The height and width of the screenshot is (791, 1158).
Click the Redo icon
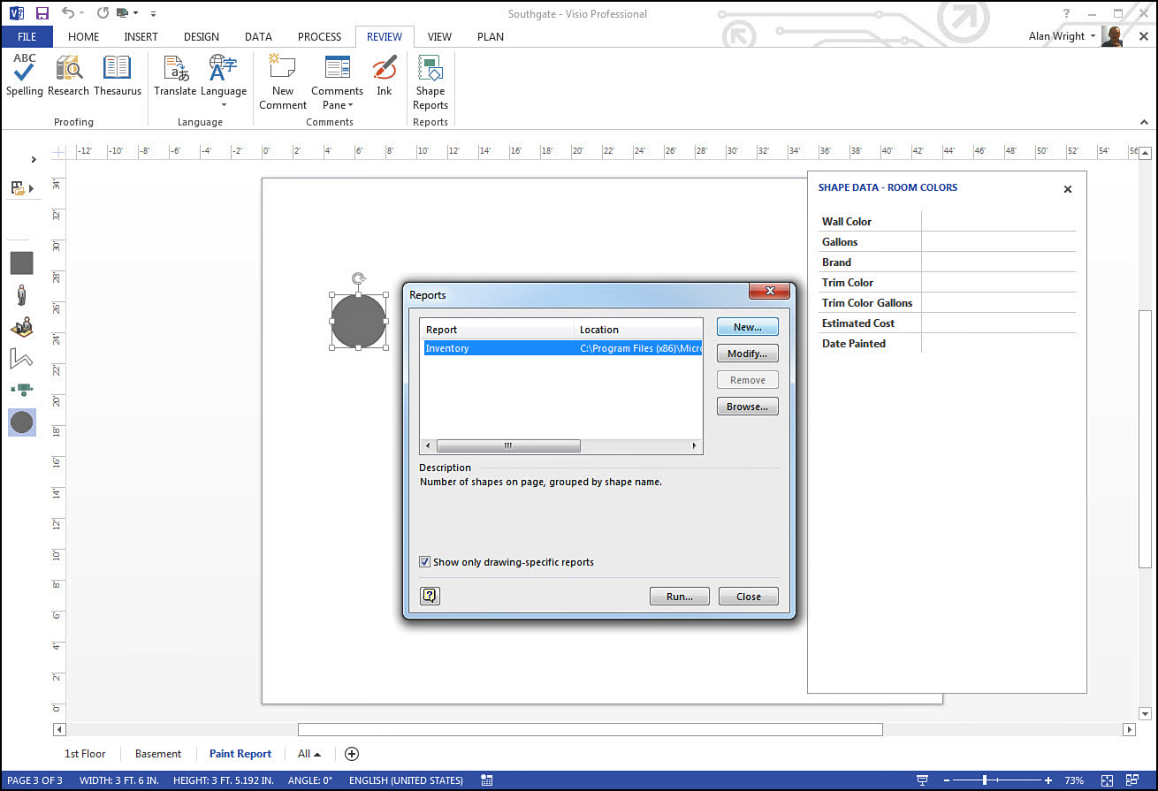coord(103,13)
